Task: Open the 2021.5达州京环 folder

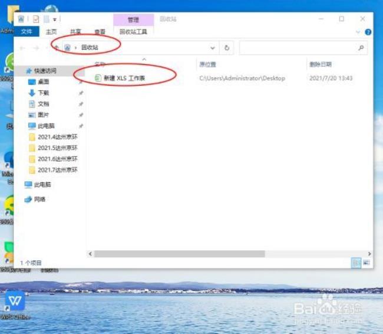Action: click(x=58, y=148)
